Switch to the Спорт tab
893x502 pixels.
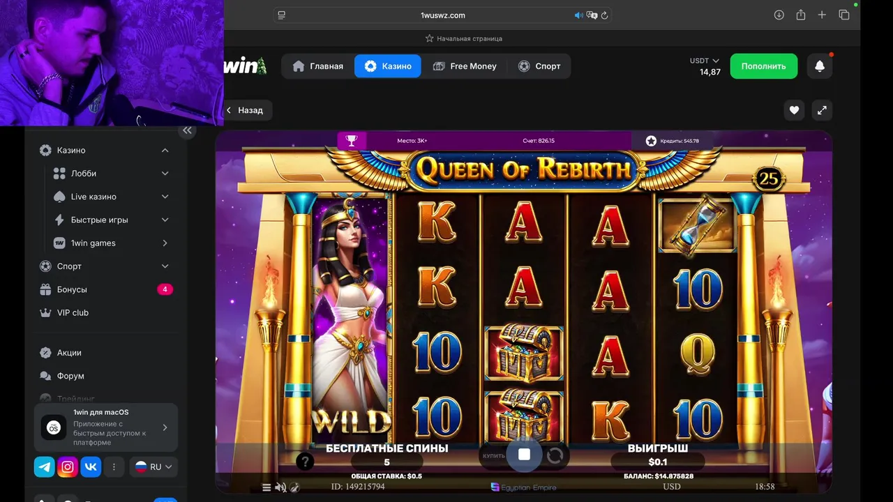(x=539, y=66)
